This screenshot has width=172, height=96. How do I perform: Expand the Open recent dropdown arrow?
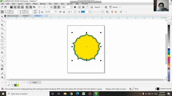(8, 7)
